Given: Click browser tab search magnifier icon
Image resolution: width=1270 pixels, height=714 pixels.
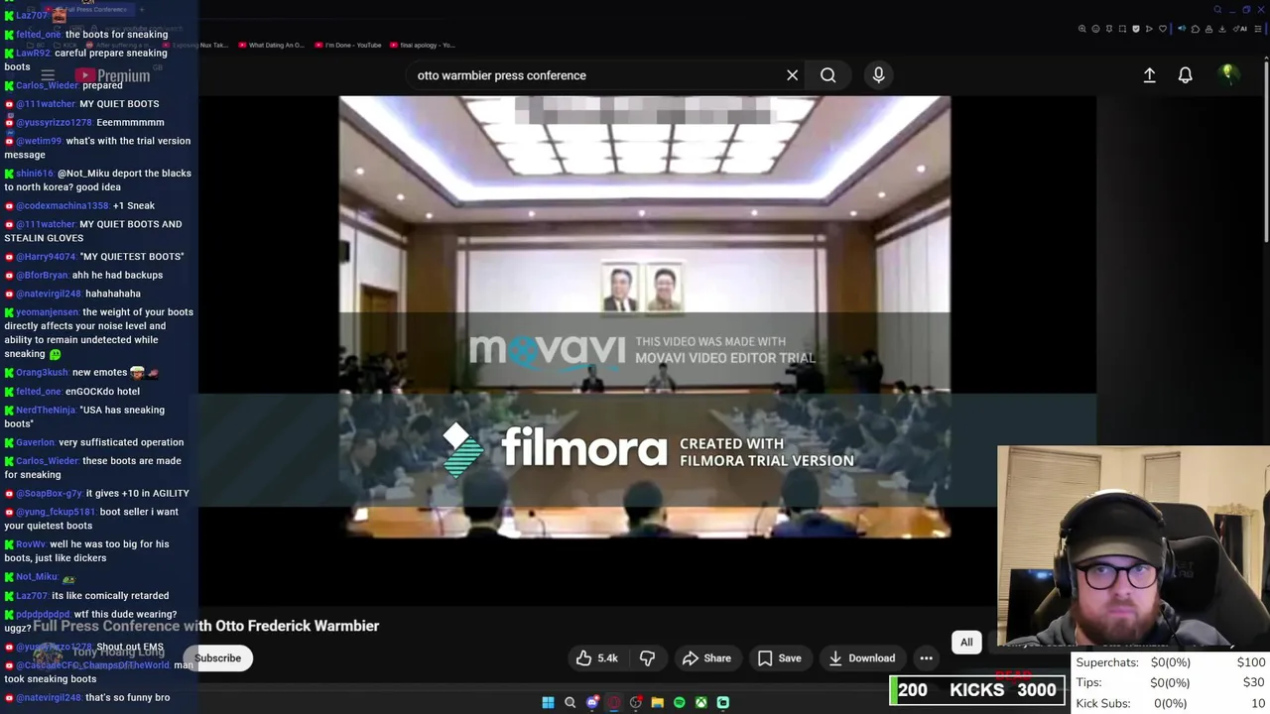Looking at the screenshot, I should click(1217, 10).
